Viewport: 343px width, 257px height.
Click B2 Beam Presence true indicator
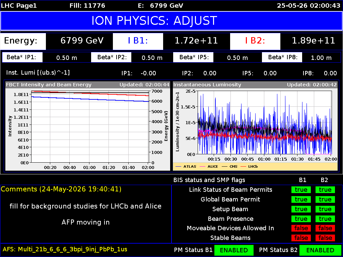pyautogui.click(x=325, y=219)
